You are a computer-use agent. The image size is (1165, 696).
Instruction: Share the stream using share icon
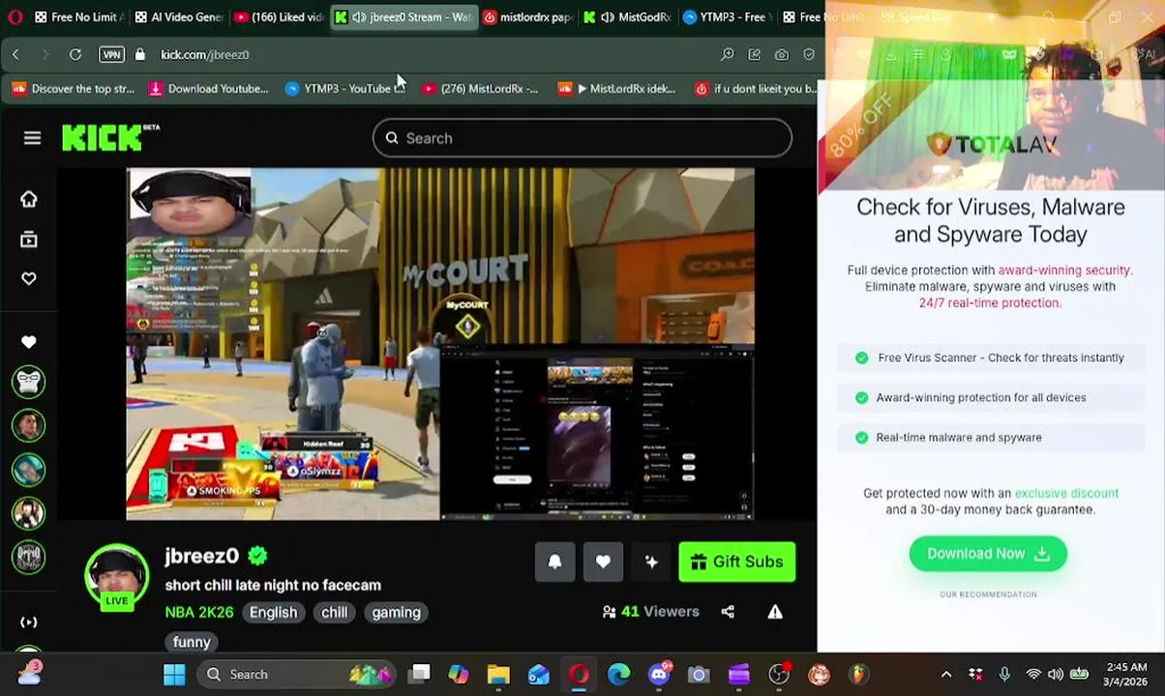click(728, 612)
